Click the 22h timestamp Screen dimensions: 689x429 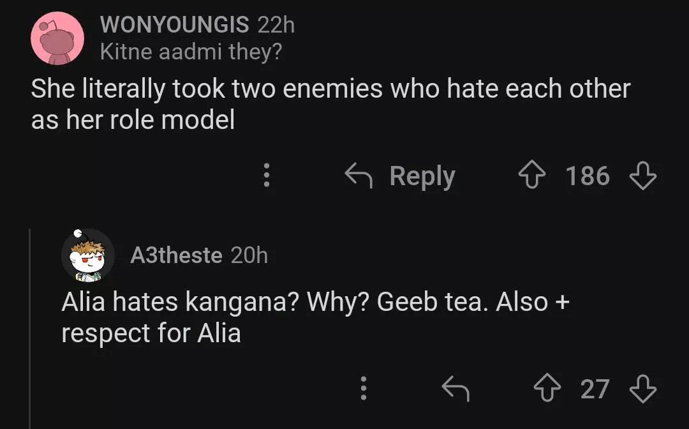coord(276,25)
